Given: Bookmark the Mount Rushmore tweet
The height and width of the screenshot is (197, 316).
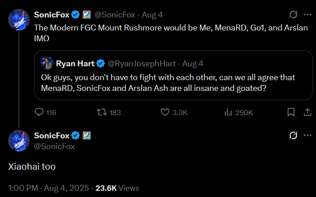Looking at the screenshot, I should [x=290, y=112].
